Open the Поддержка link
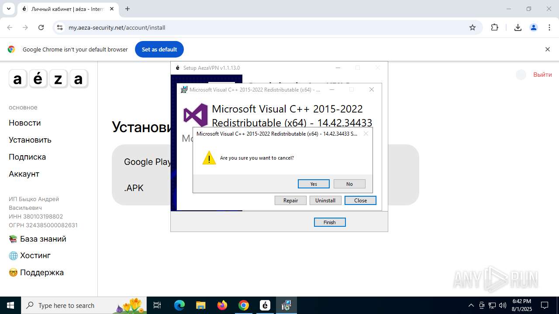The height and width of the screenshot is (314, 559). [36, 273]
